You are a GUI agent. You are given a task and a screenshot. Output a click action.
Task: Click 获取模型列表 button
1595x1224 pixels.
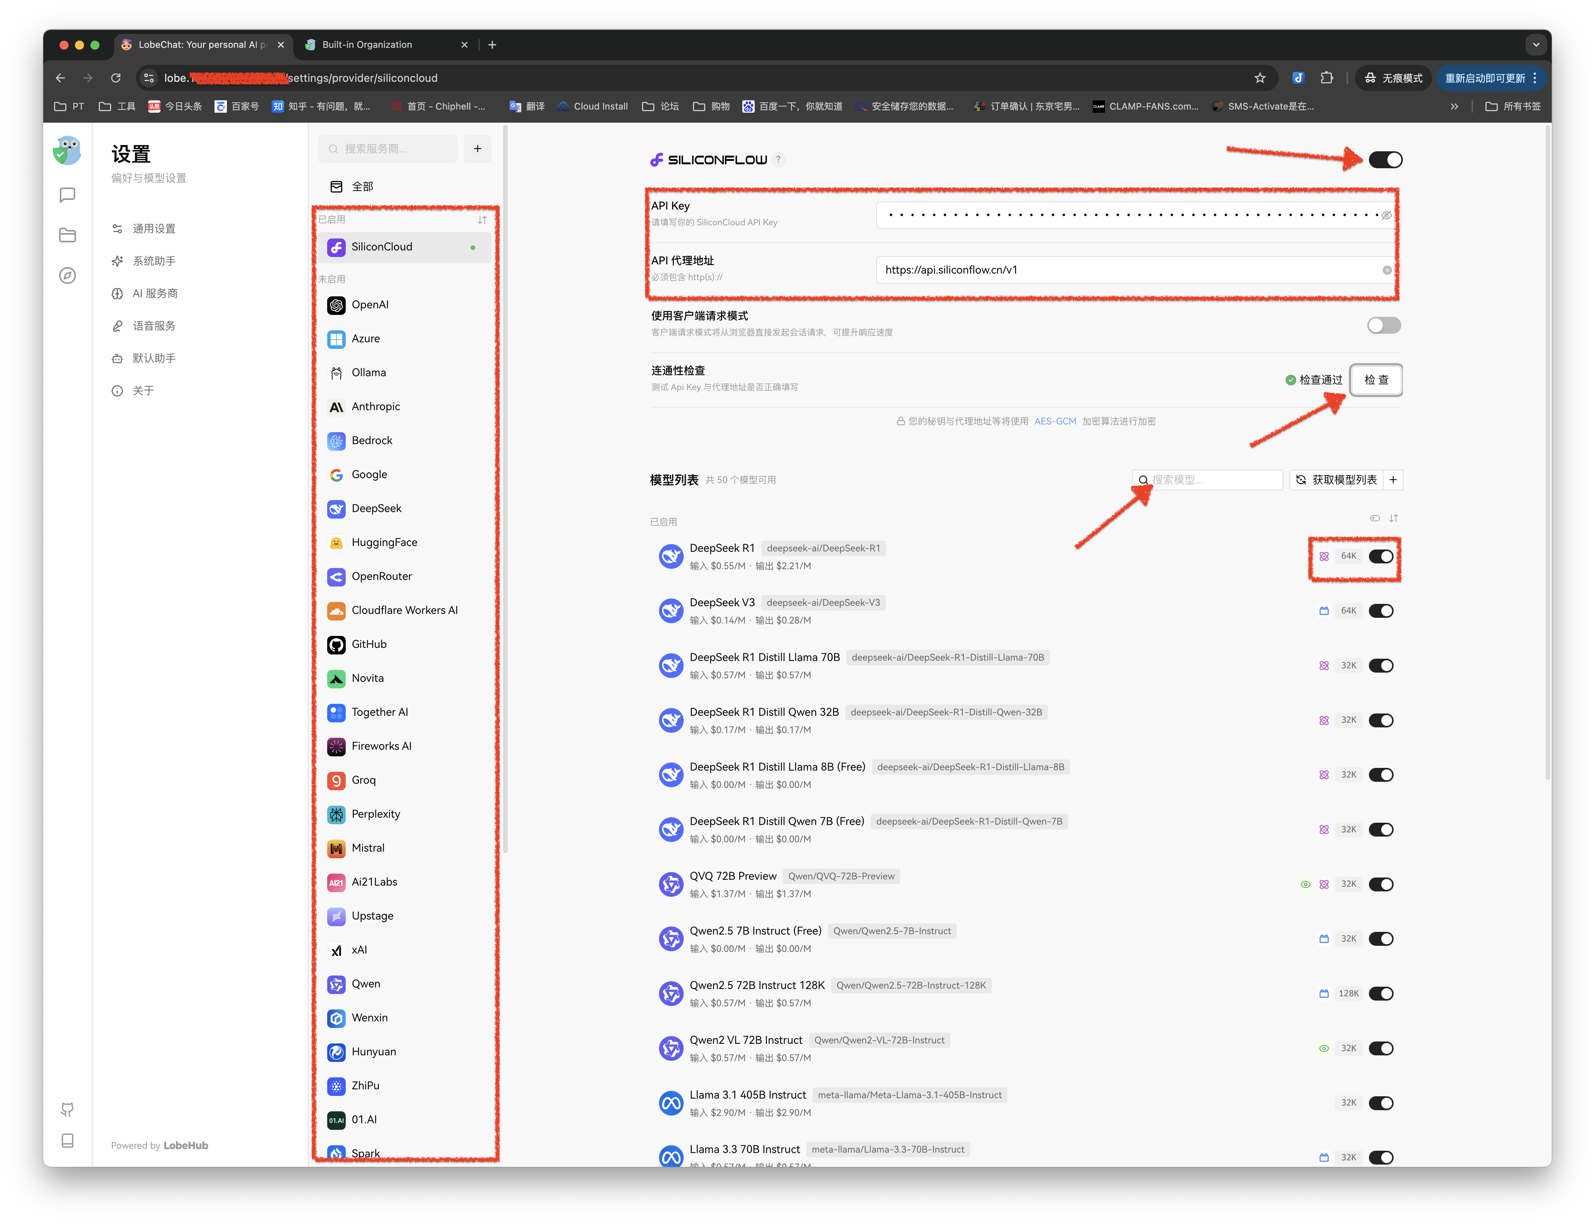(x=1336, y=479)
